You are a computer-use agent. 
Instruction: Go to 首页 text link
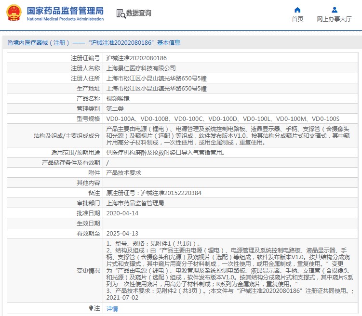click(297, 19)
